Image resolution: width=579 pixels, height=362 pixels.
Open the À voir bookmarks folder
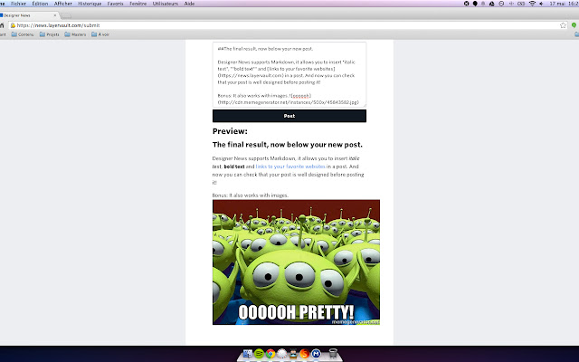click(x=100, y=34)
